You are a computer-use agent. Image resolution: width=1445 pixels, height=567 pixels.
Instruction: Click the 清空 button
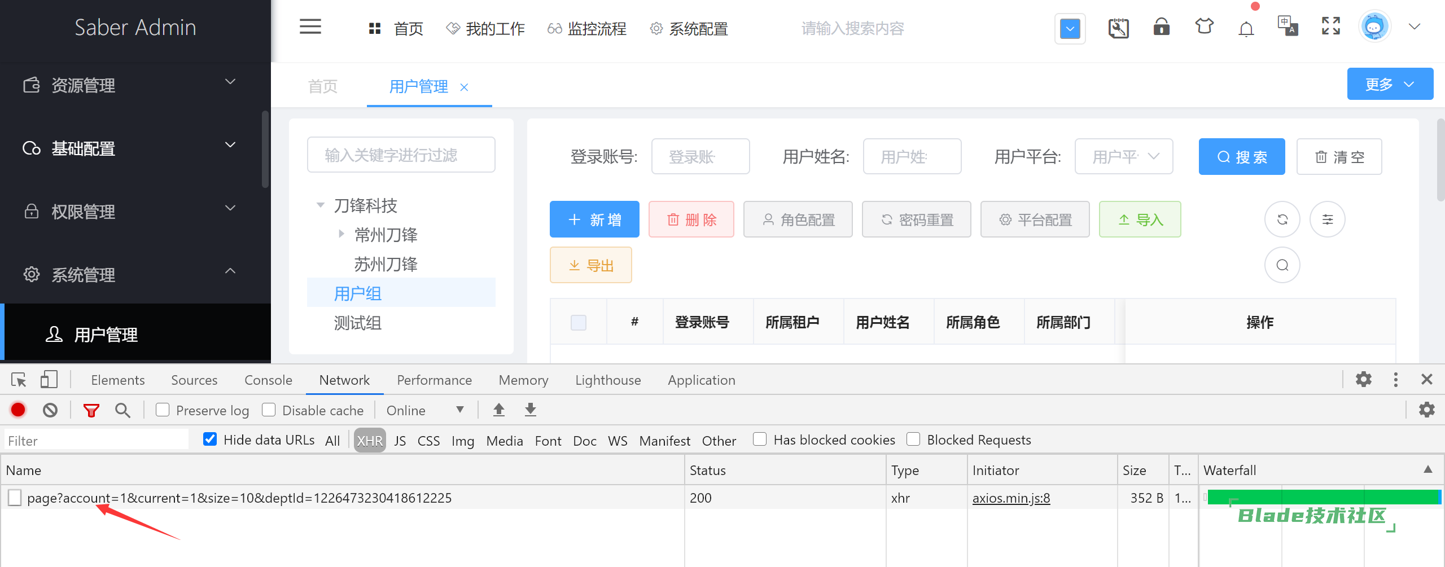(1339, 156)
